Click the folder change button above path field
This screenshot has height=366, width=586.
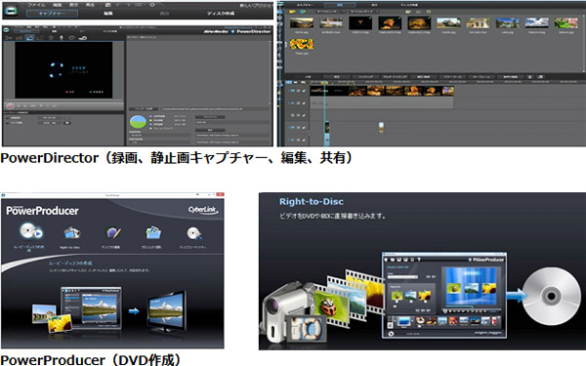[144, 108]
